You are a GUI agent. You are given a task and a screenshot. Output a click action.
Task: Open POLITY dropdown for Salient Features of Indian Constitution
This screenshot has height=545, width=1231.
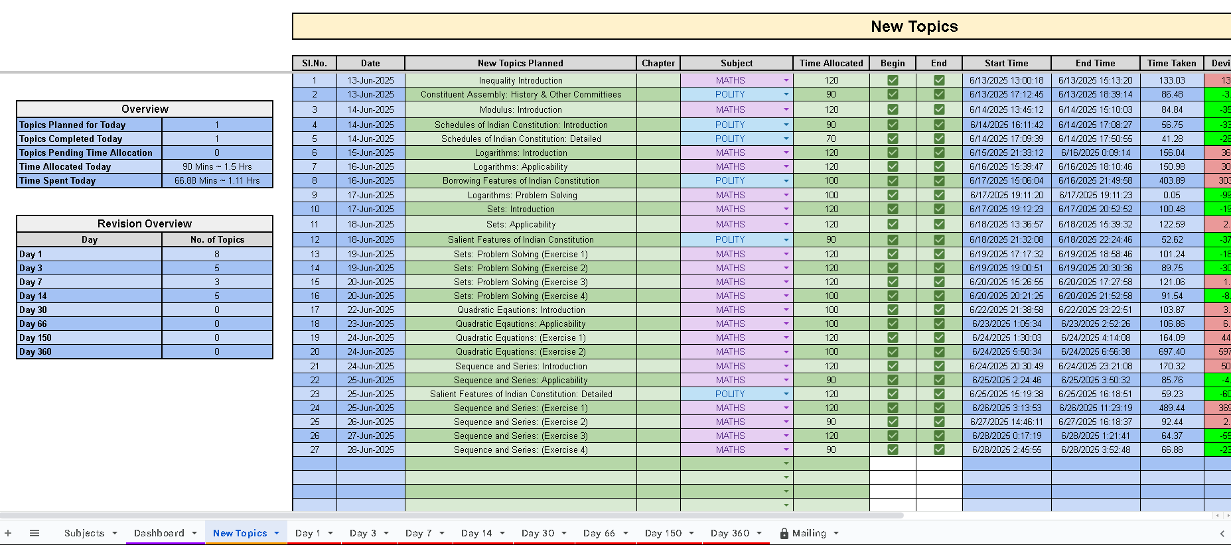pos(786,239)
